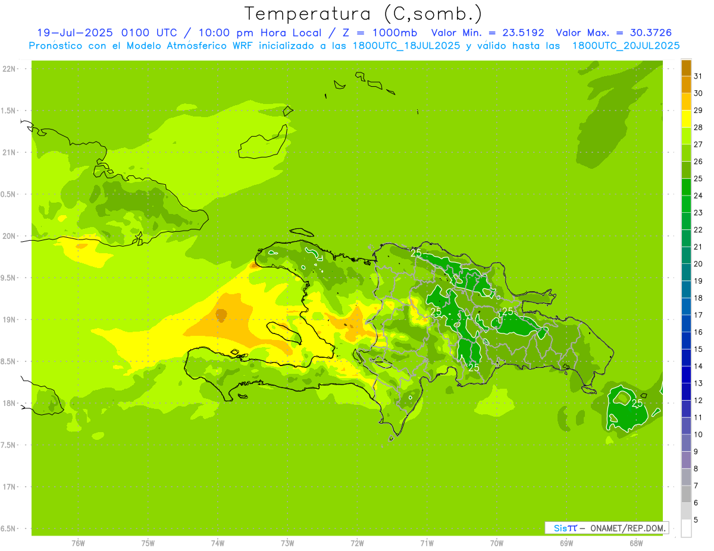This screenshot has width=714, height=551.
Task: Click the "71W" longitude axis label
Action: [x=427, y=543]
